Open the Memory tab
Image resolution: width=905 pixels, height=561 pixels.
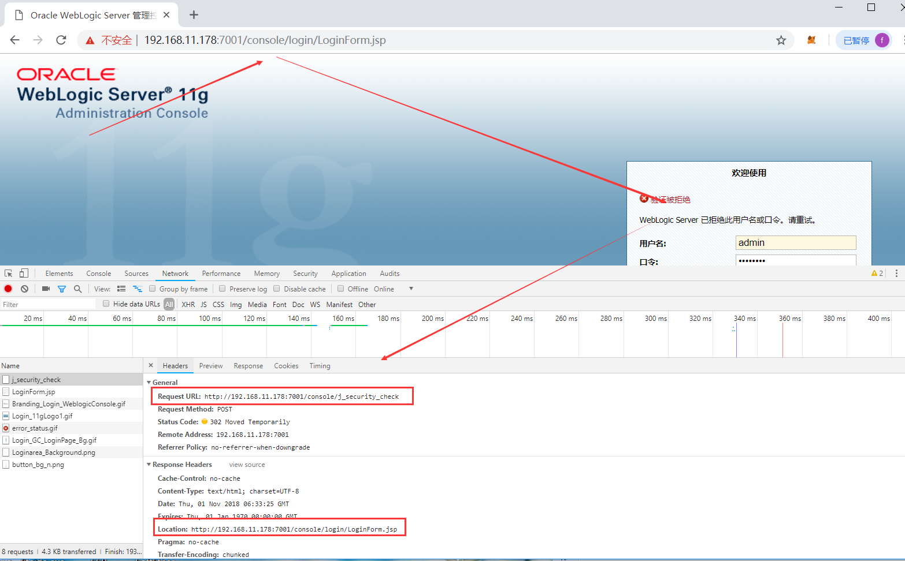(267, 274)
